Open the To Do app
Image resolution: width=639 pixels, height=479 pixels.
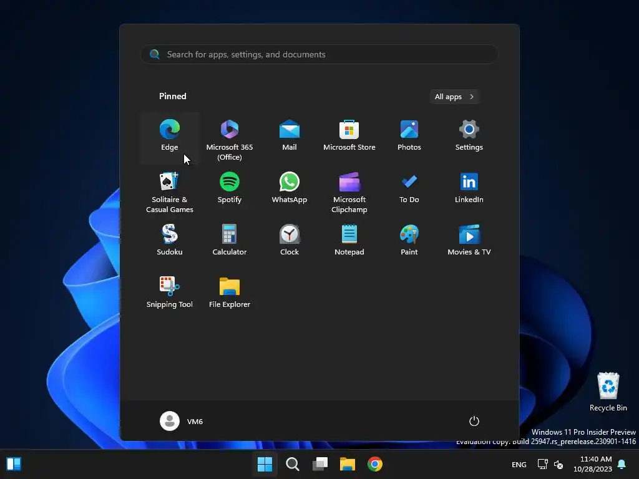pyautogui.click(x=409, y=190)
